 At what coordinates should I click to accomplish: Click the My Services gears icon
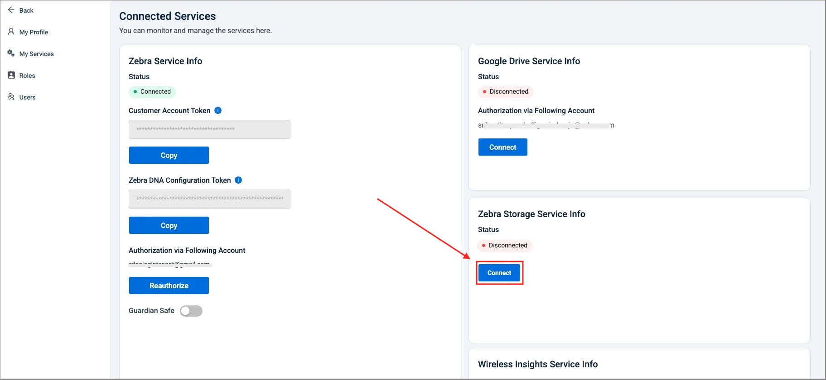tap(11, 53)
